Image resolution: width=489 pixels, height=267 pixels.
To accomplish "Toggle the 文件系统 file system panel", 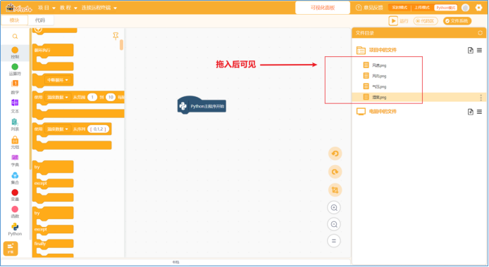I will coord(457,21).
